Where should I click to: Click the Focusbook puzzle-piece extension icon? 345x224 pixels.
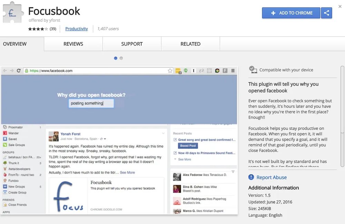(13, 12)
